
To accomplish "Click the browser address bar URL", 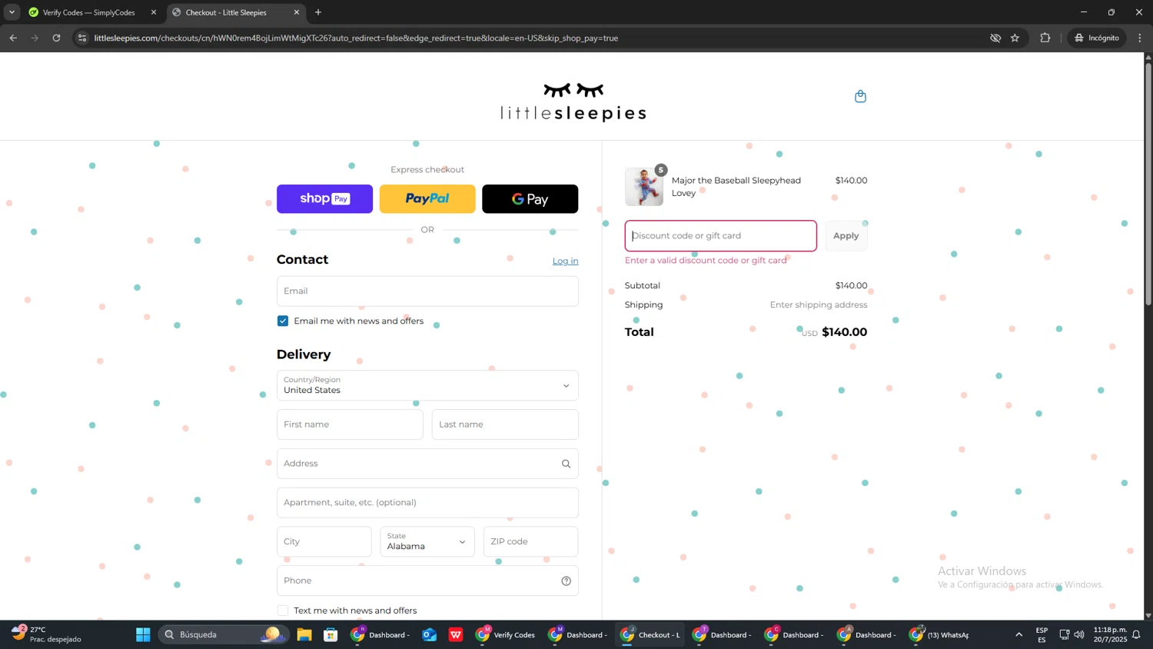I will (x=356, y=38).
